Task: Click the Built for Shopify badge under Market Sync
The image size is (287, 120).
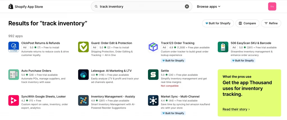Action: 173,113
